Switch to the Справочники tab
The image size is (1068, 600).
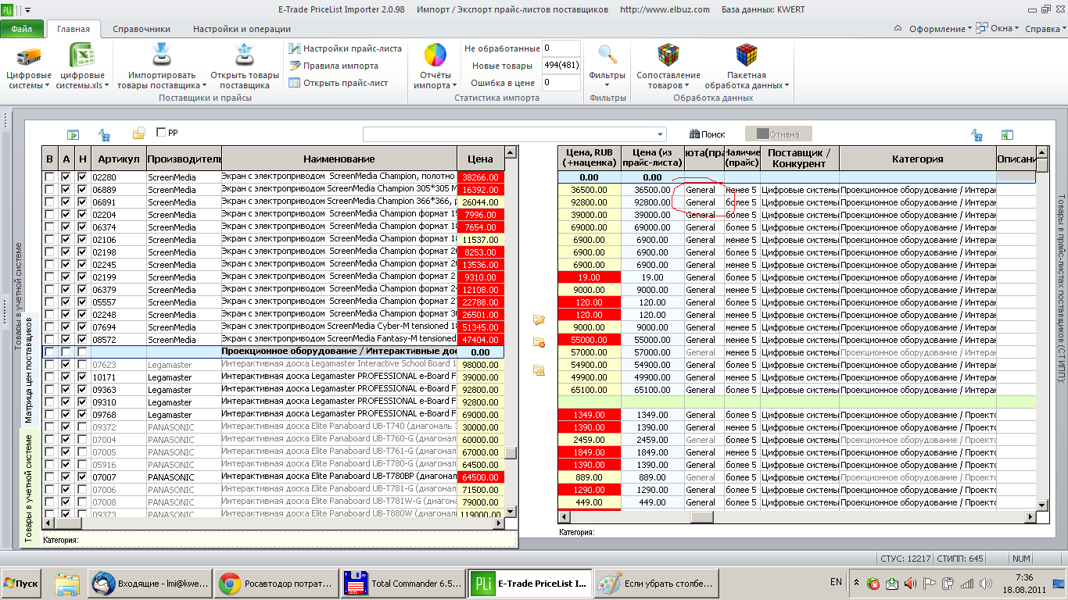click(x=142, y=29)
